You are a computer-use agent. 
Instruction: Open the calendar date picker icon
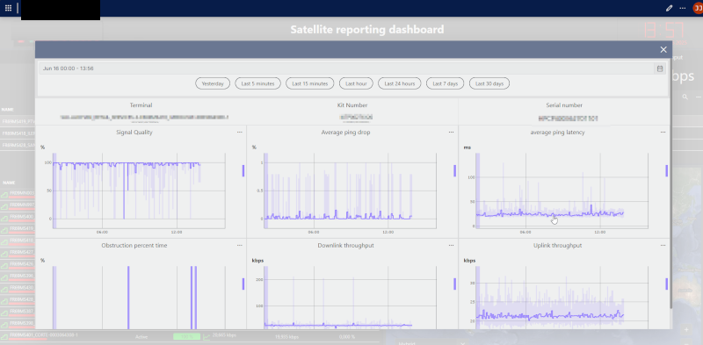click(660, 68)
